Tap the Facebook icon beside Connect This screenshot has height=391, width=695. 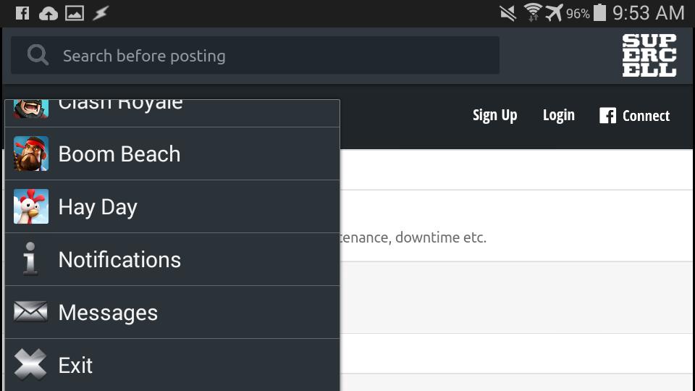tap(607, 116)
